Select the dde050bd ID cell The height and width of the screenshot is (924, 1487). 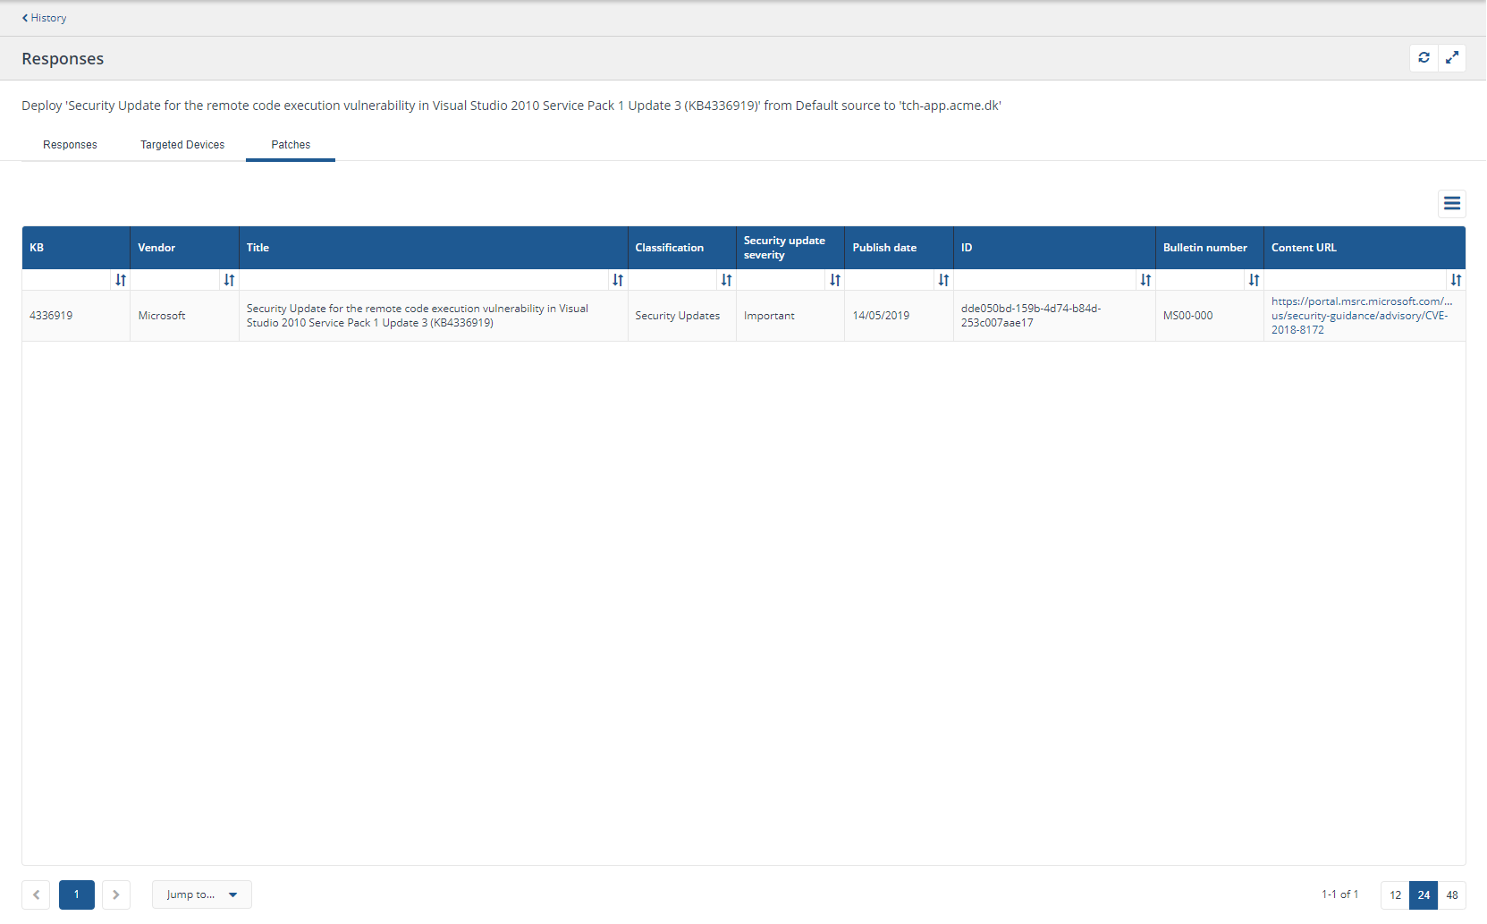pyautogui.click(x=1054, y=316)
